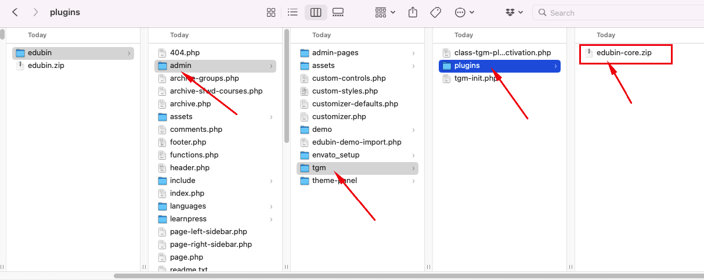This screenshot has height=280, width=704.
Task: Select column view mode
Action: point(316,12)
